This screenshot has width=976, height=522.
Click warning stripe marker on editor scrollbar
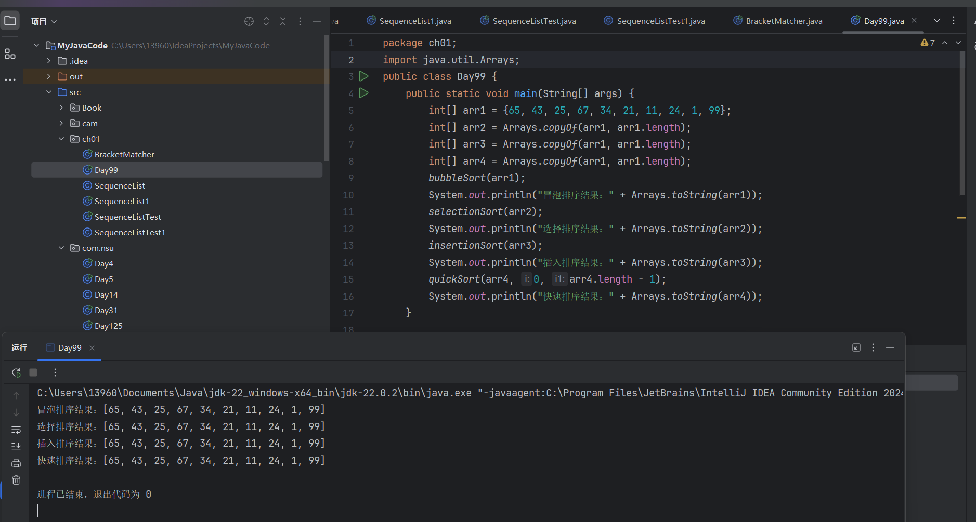961,218
